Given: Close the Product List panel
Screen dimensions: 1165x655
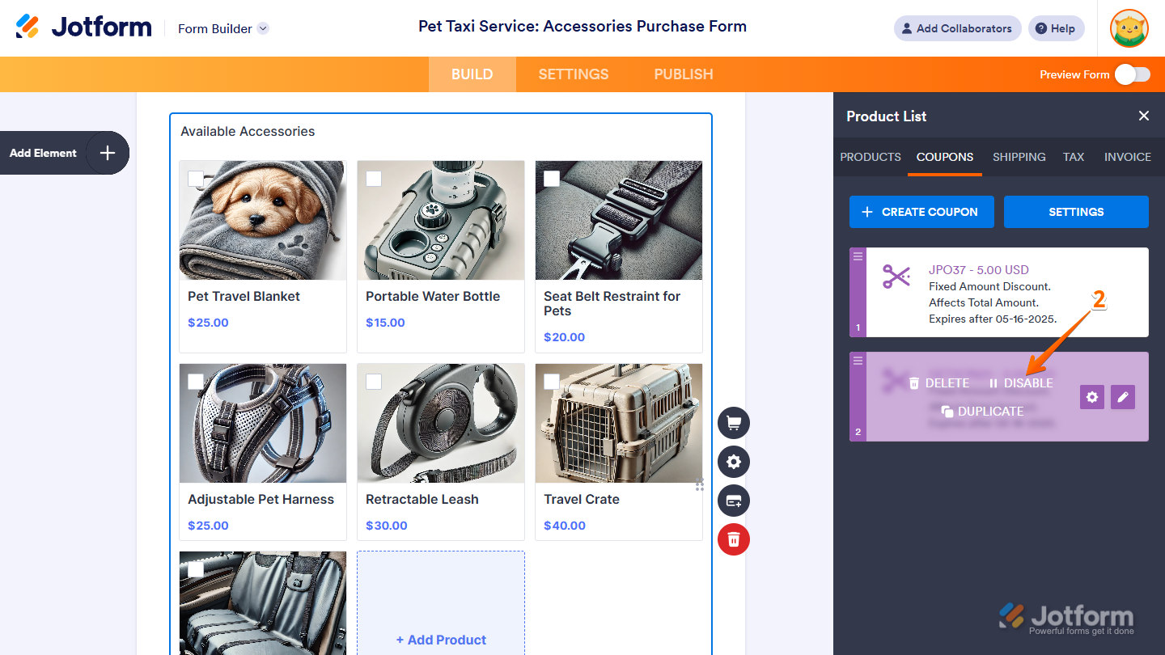Looking at the screenshot, I should point(1144,116).
